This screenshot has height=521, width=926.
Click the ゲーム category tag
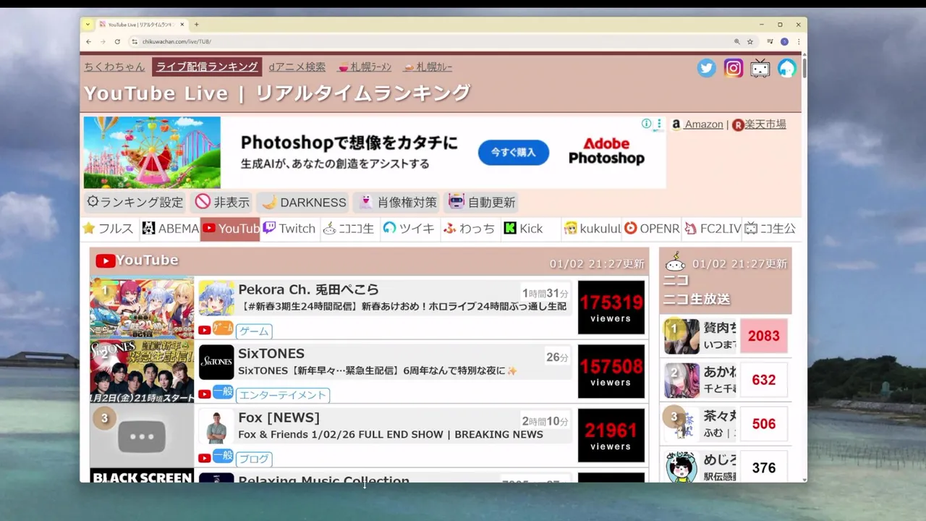[x=254, y=331]
